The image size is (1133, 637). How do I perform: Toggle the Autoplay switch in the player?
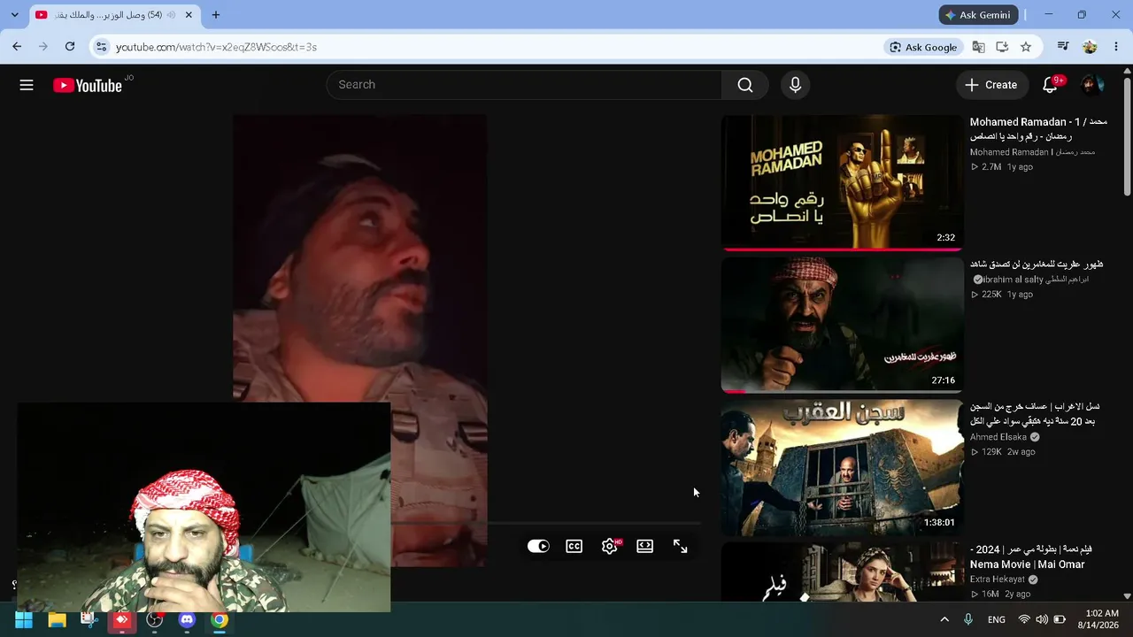pyautogui.click(x=538, y=547)
